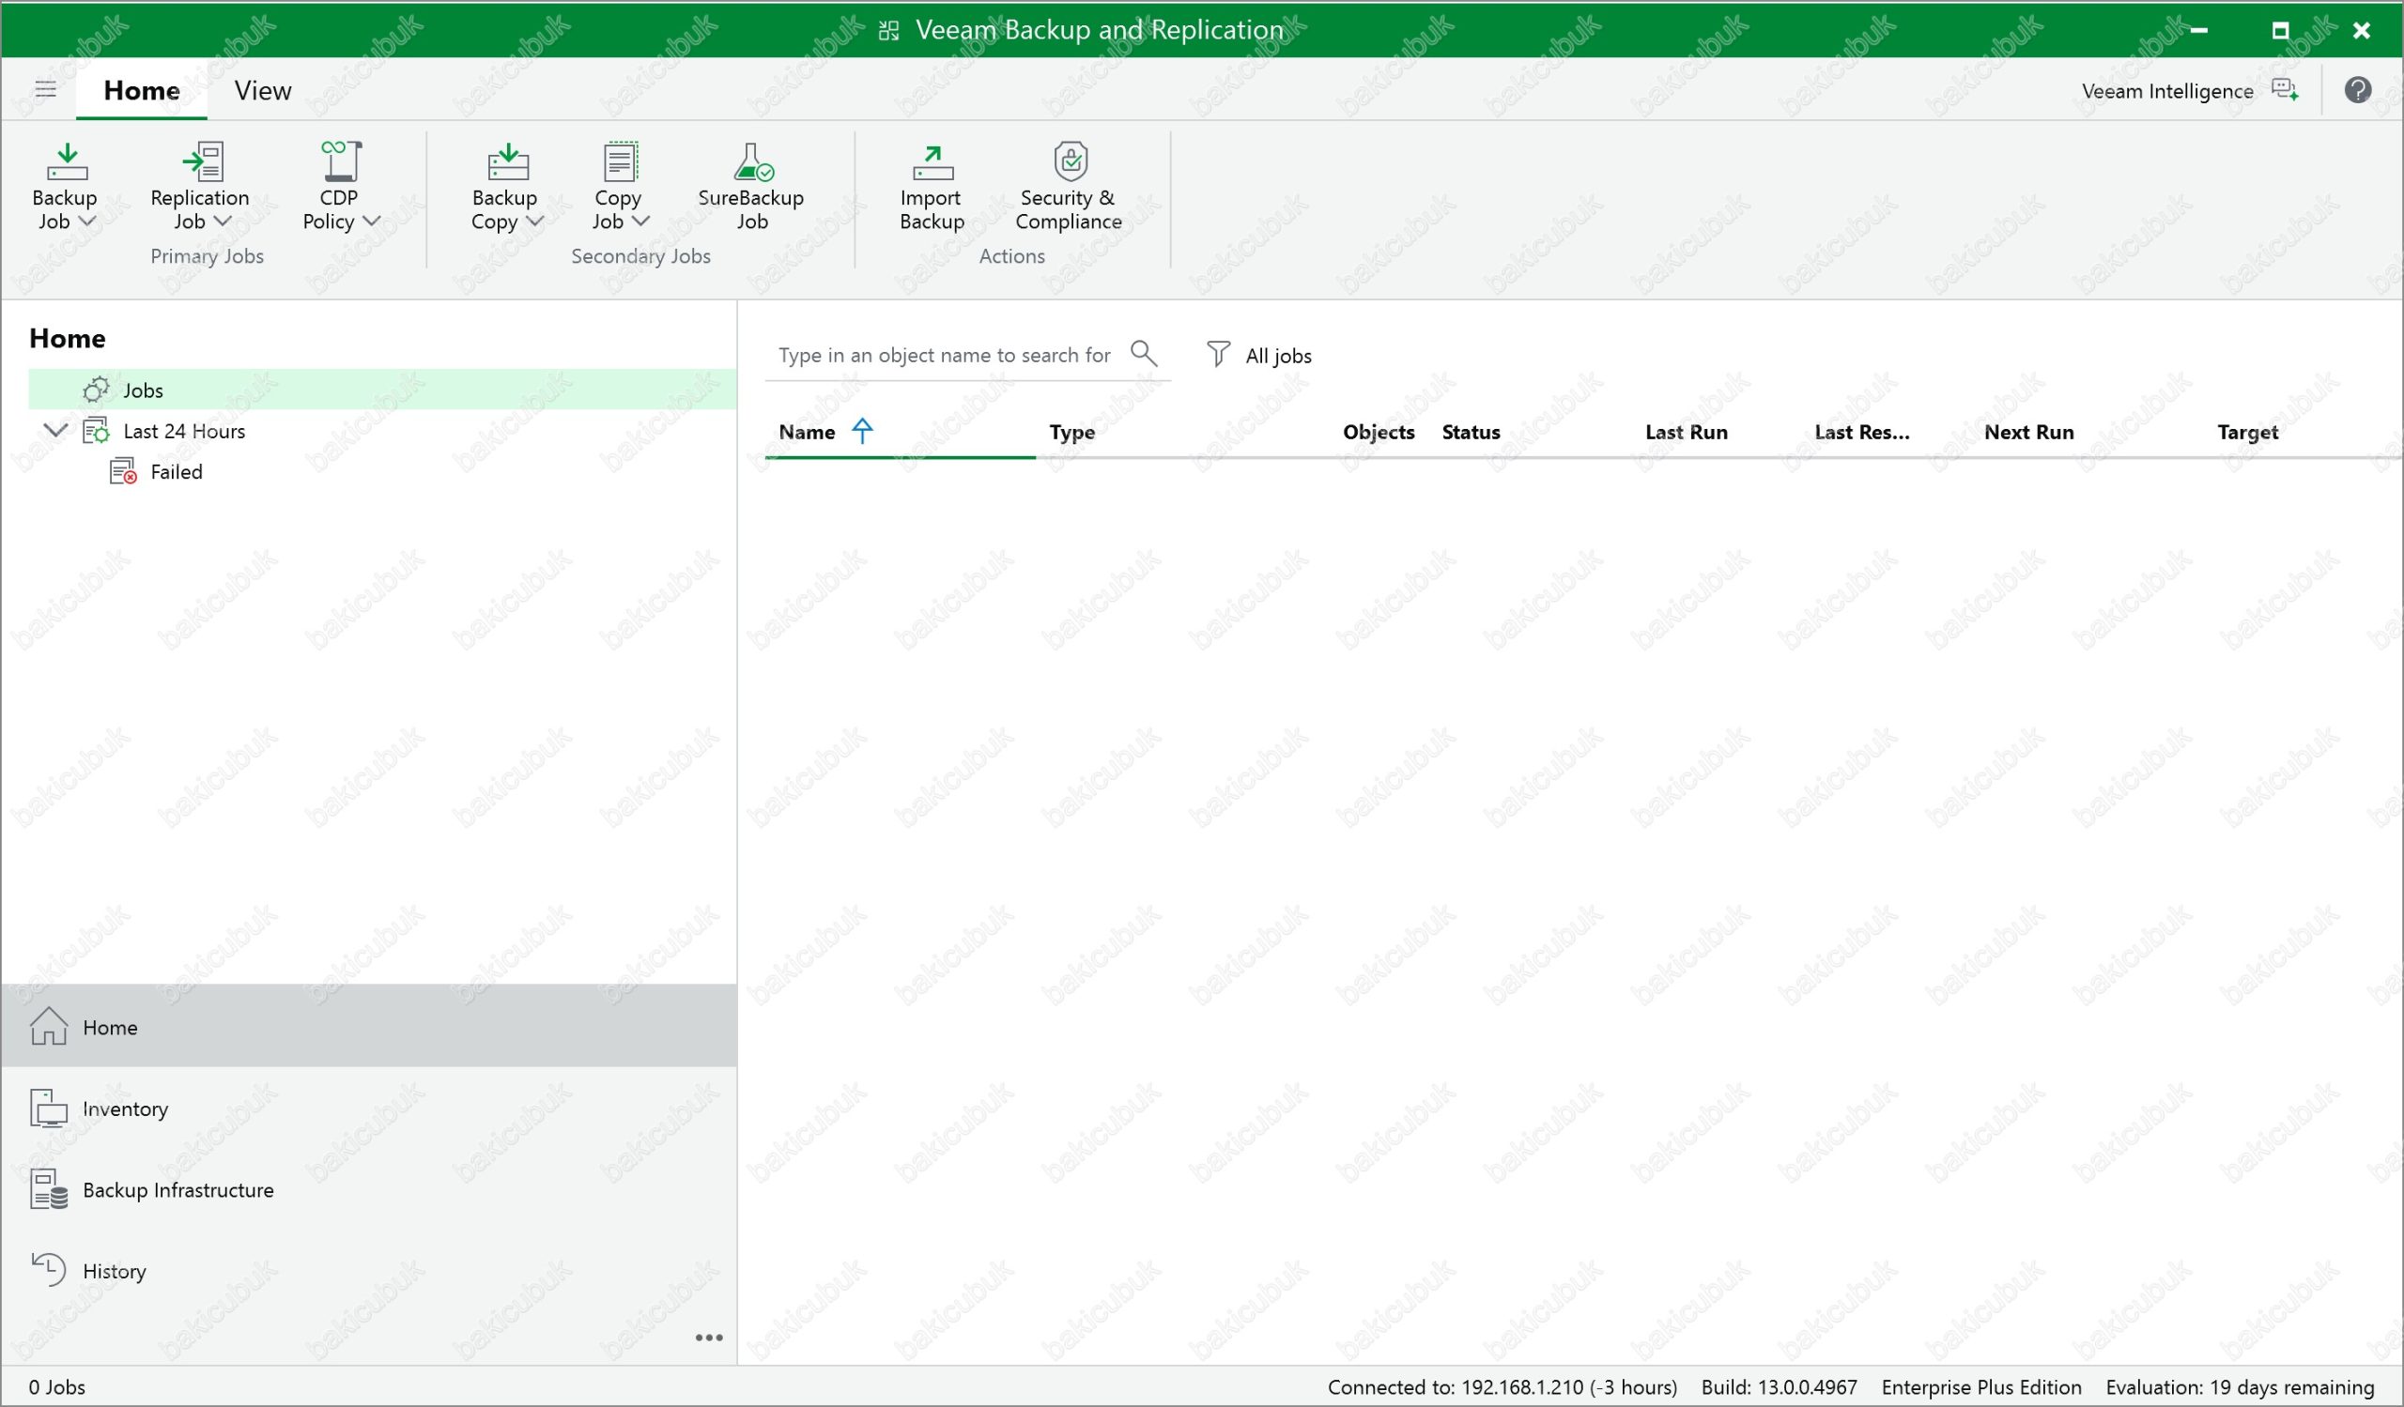Open the Copy Job dropdown arrow
This screenshot has width=2404, height=1407.
(x=641, y=222)
